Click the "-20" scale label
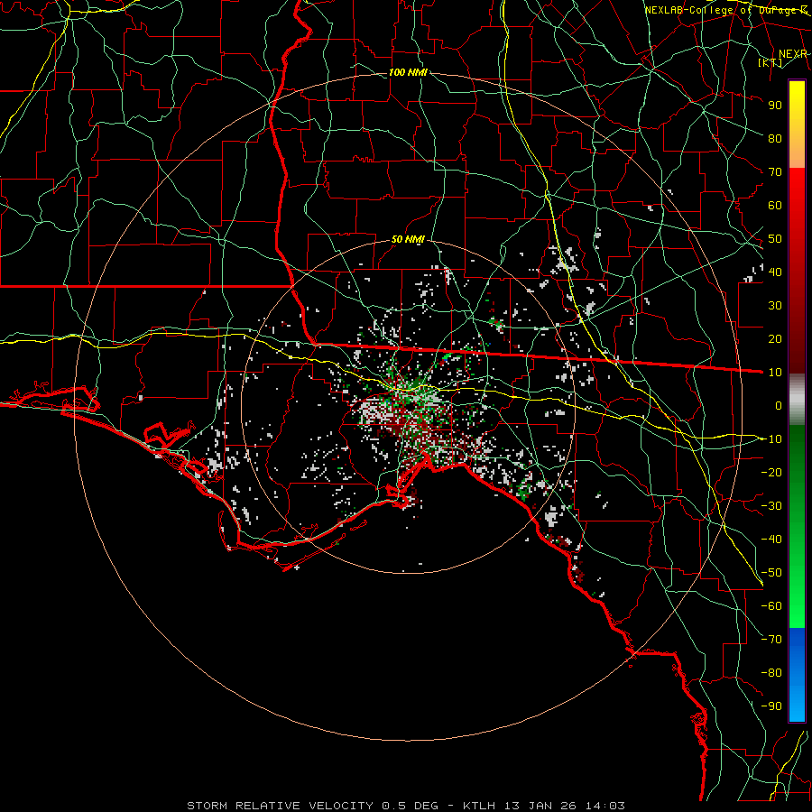The width and height of the screenshot is (812, 812). tap(771, 472)
